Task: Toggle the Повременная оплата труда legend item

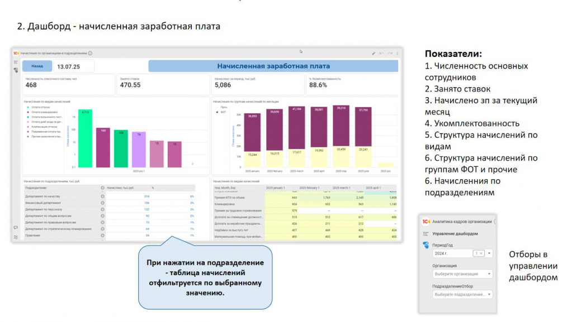Action: point(45,132)
